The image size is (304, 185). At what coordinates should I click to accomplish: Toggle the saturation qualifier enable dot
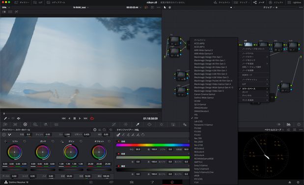coord(118,154)
